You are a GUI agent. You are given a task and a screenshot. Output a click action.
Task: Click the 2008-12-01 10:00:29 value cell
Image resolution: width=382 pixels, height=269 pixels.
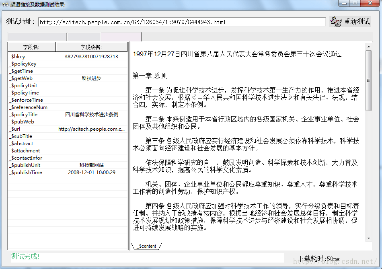[x=92, y=172]
